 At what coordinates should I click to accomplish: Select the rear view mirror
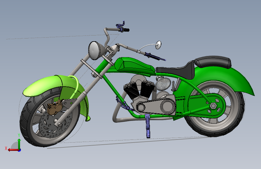click(158, 45)
